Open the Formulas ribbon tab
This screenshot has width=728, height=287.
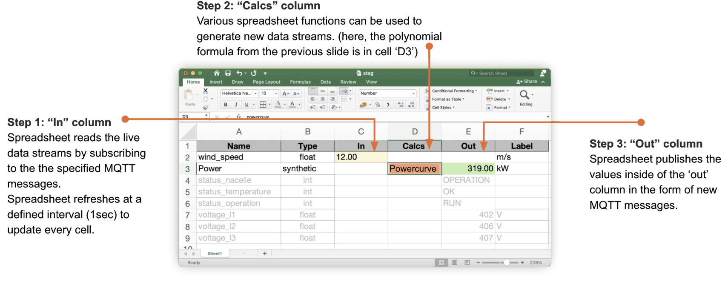click(300, 82)
